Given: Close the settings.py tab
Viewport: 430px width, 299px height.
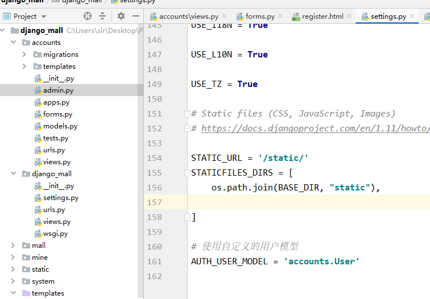Looking at the screenshot, I should [412, 16].
